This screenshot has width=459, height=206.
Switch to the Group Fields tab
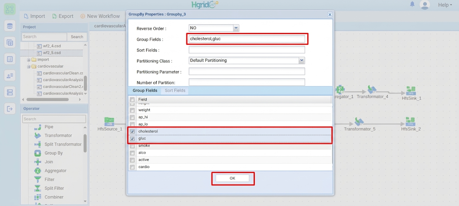point(145,91)
